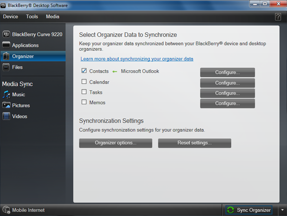Click the Synchronization Settings heading
Image resolution: width=287 pixels, height=216 pixels.
point(112,121)
